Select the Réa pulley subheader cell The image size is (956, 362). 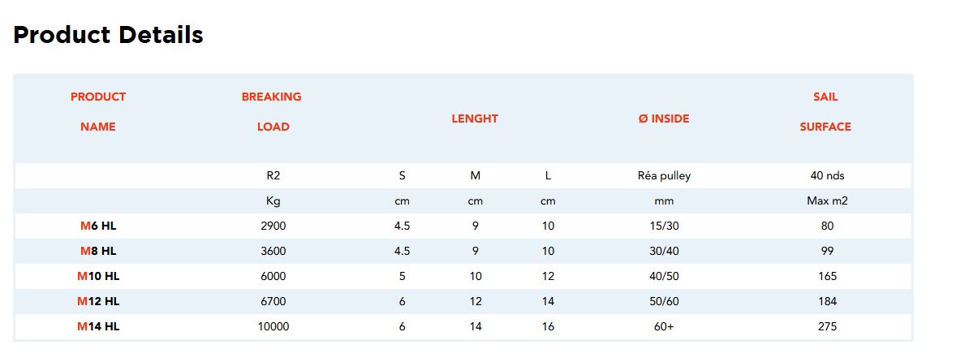tap(664, 176)
